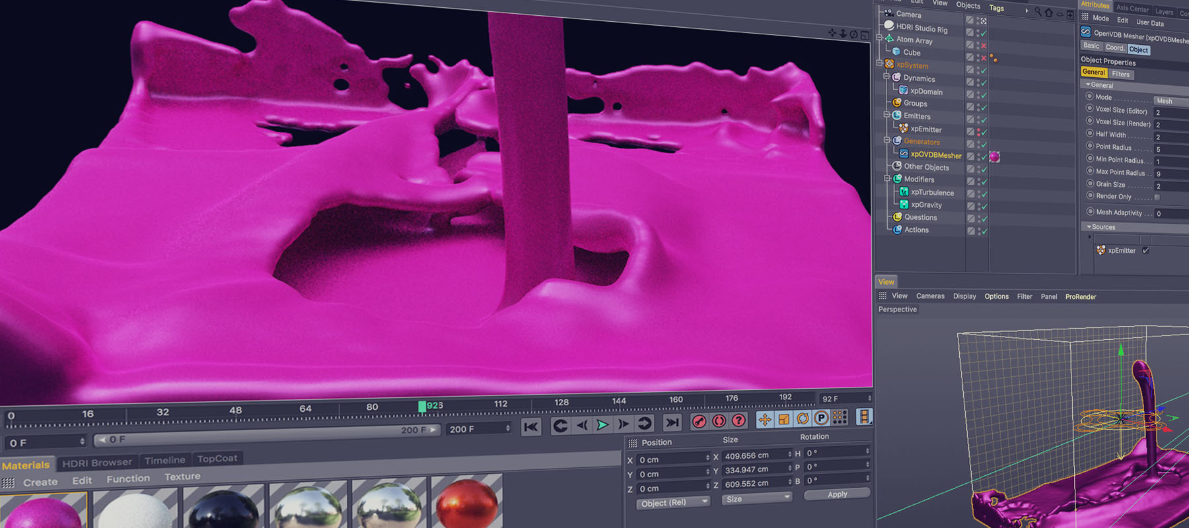Toggle layer square on xpDomain row
The image size is (1189, 528).
tap(970, 95)
